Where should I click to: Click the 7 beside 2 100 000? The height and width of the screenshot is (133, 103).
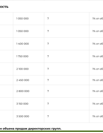click(x=48, y=69)
